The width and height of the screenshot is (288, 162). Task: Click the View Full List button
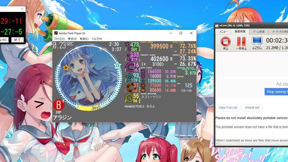click(x=228, y=108)
